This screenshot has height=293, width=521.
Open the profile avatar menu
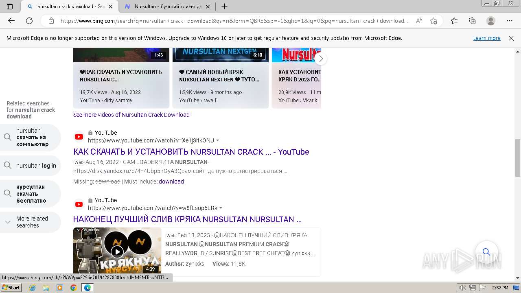(491, 21)
